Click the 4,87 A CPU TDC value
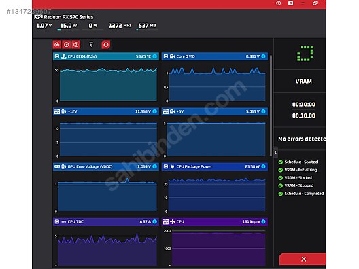Viewport: 359px width, 269px height. pos(145,221)
